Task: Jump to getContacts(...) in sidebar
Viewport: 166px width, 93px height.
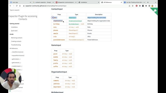Action: [16, 63]
